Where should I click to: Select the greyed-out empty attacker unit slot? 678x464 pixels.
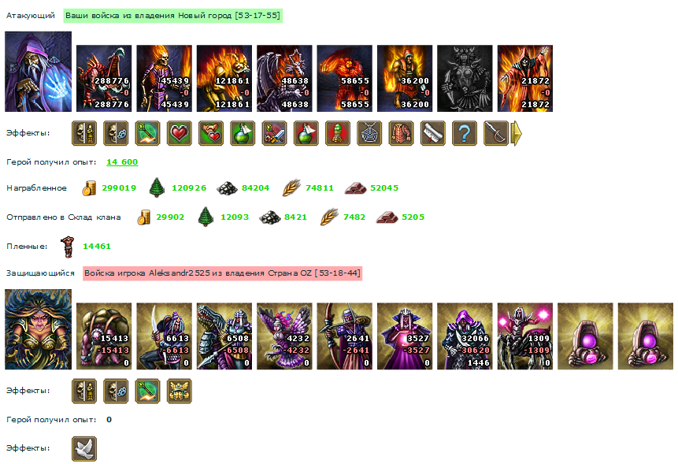465,78
